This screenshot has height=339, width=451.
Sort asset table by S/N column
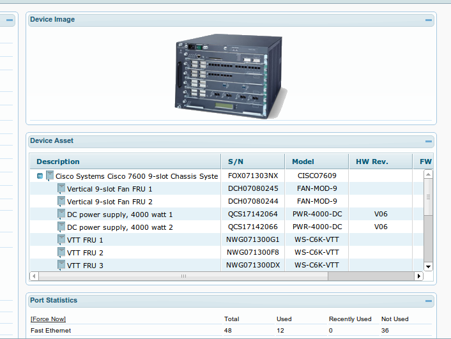coord(253,162)
